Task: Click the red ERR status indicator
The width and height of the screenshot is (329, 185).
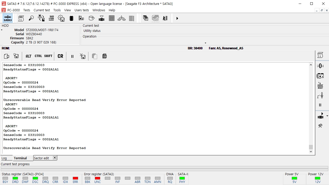Action: (x=75, y=178)
